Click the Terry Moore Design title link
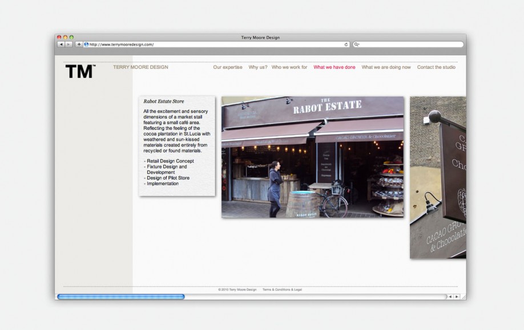The width and height of the screenshot is (524, 330). (140, 67)
